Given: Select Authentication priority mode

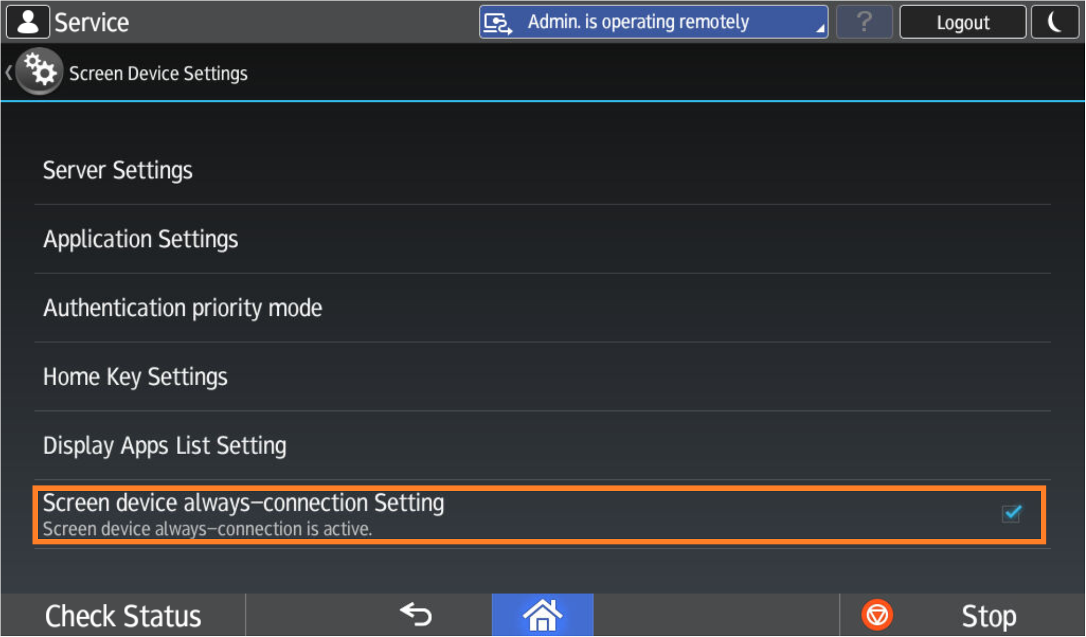Looking at the screenshot, I should click(182, 308).
